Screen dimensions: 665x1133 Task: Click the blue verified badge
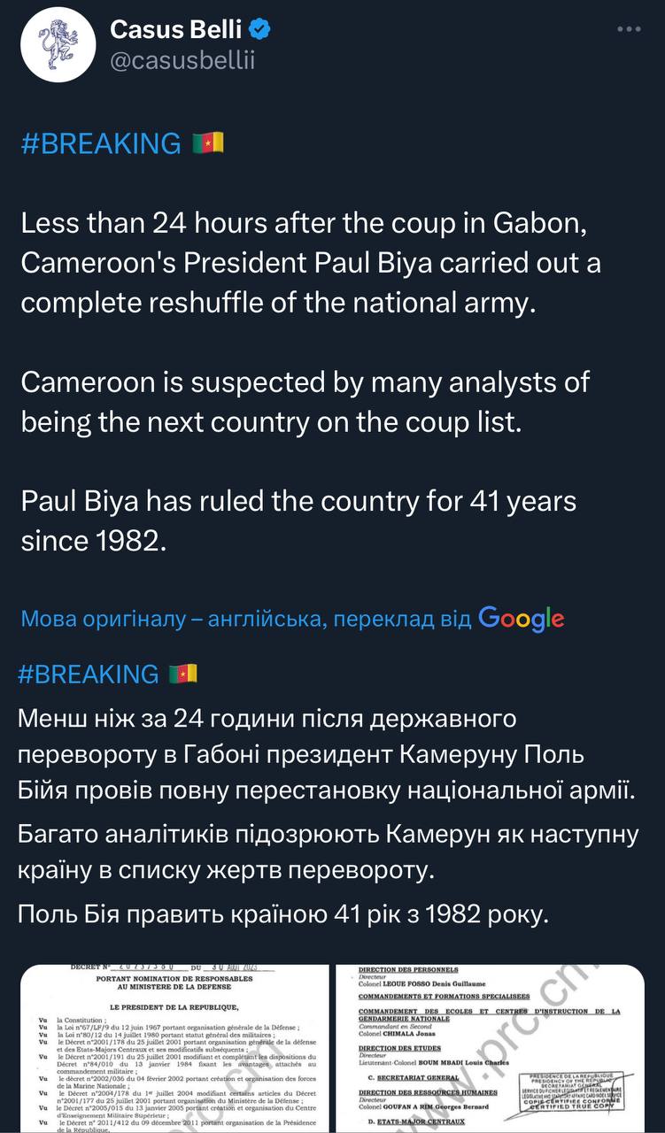(x=259, y=30)
